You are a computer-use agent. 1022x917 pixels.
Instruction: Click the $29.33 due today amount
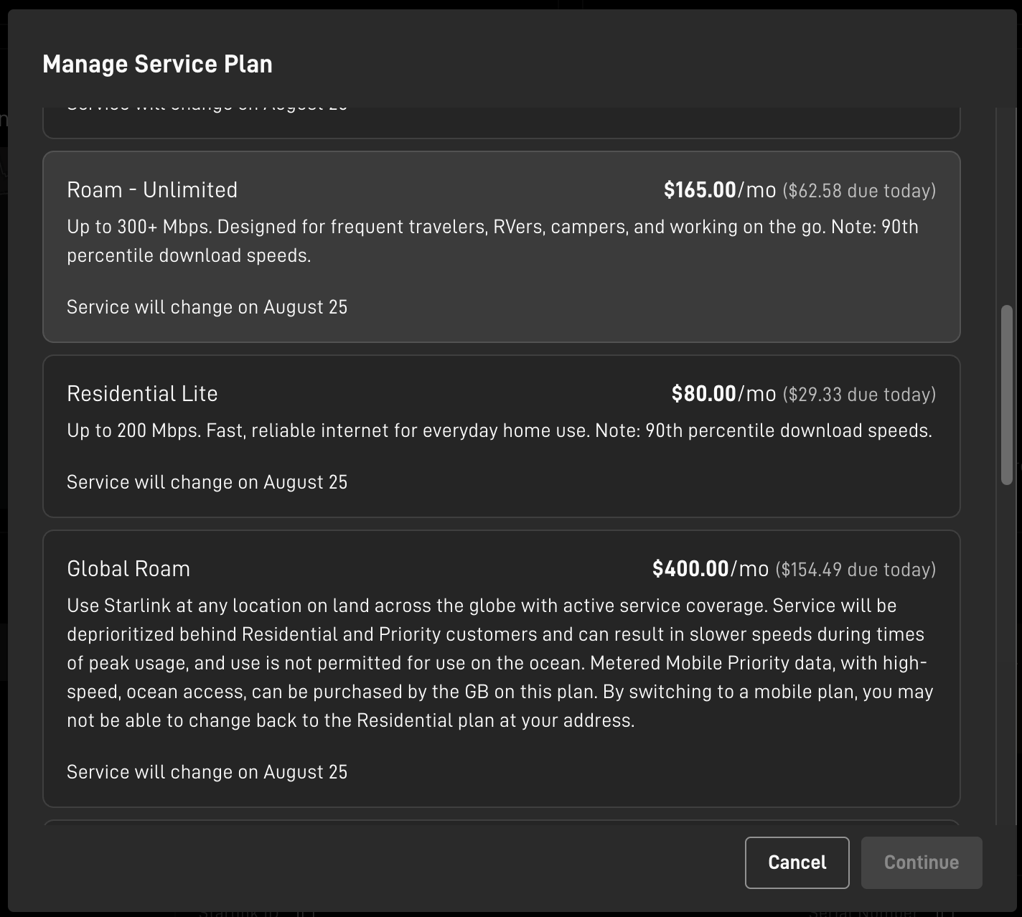pos(858,395)
